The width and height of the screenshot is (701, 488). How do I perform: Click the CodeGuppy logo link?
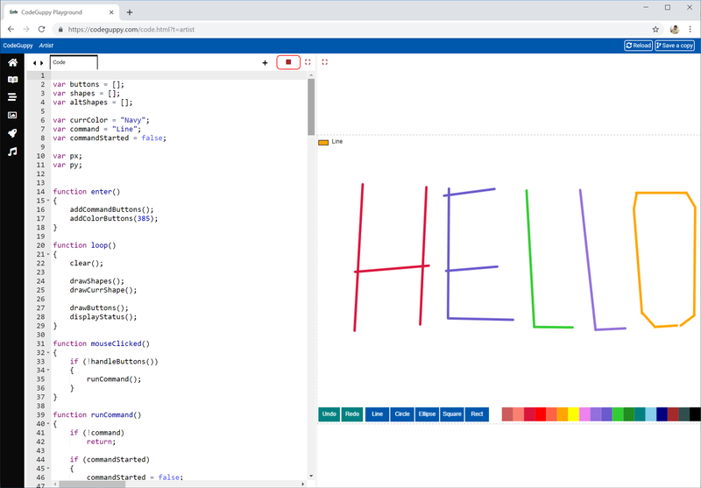click(18, 46)
